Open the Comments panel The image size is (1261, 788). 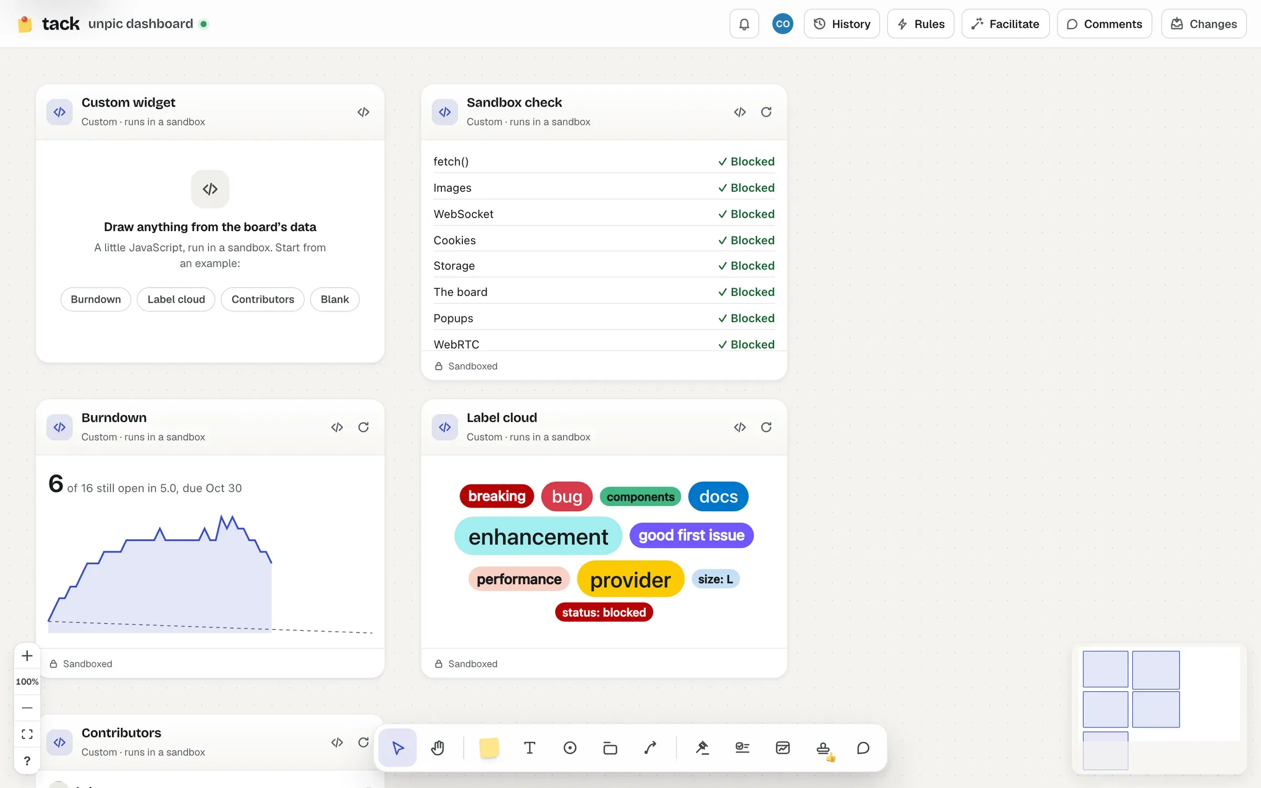coord(1104,24)
